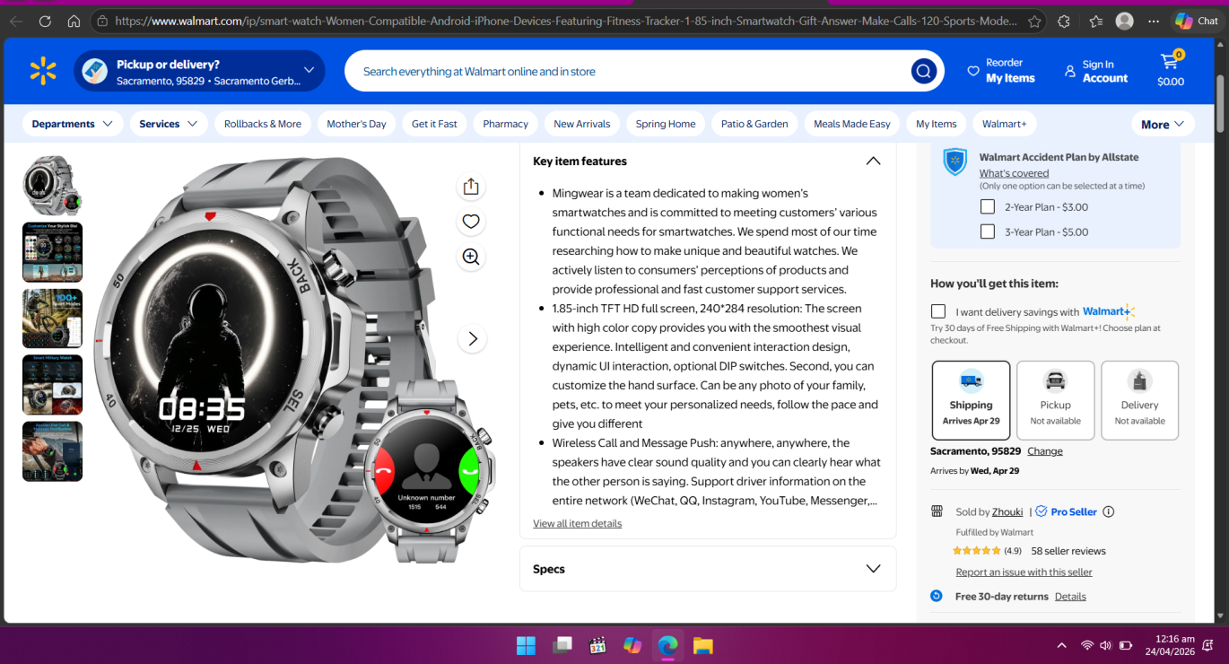1229x664 pixels.
Task: Collapse the Key item features section
Action: point(872,162)
